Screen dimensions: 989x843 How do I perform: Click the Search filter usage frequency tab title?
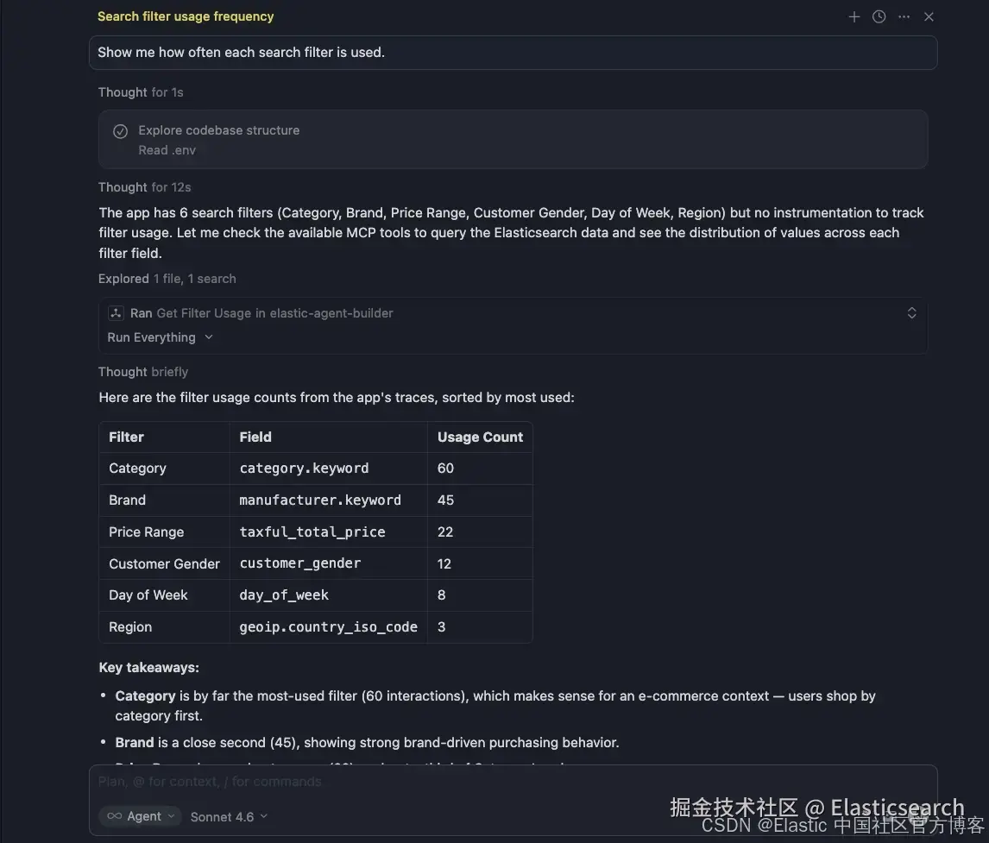click(186, 16)
